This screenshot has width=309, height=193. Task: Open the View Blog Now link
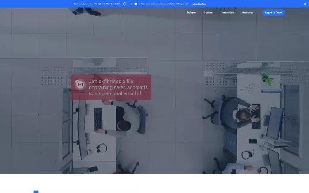[x=199, y=4]
